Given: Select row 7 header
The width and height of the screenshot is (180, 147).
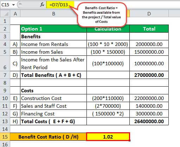Looking at the screenshot, I should click(5, 75).
